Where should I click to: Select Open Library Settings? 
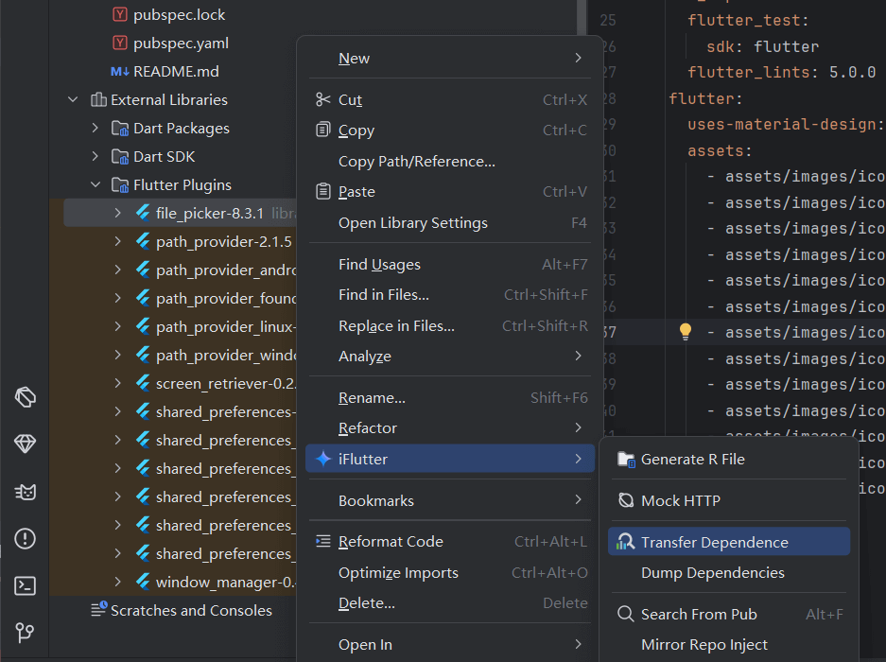(450, 223)
